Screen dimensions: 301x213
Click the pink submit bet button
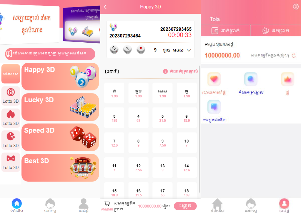185,206
